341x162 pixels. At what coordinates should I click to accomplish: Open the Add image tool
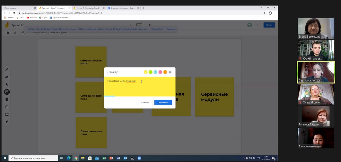7,99
